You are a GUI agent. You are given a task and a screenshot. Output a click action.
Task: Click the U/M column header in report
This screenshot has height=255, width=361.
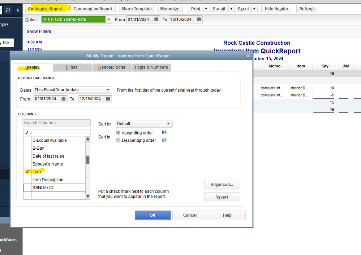click(x=346, y=66)
